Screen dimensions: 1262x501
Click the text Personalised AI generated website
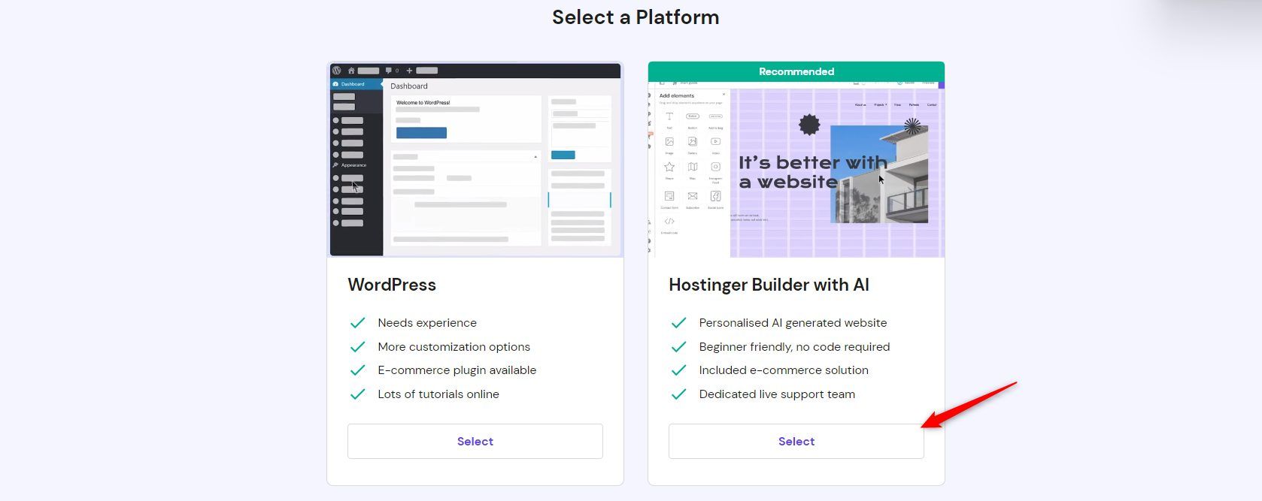click(793, 323)
